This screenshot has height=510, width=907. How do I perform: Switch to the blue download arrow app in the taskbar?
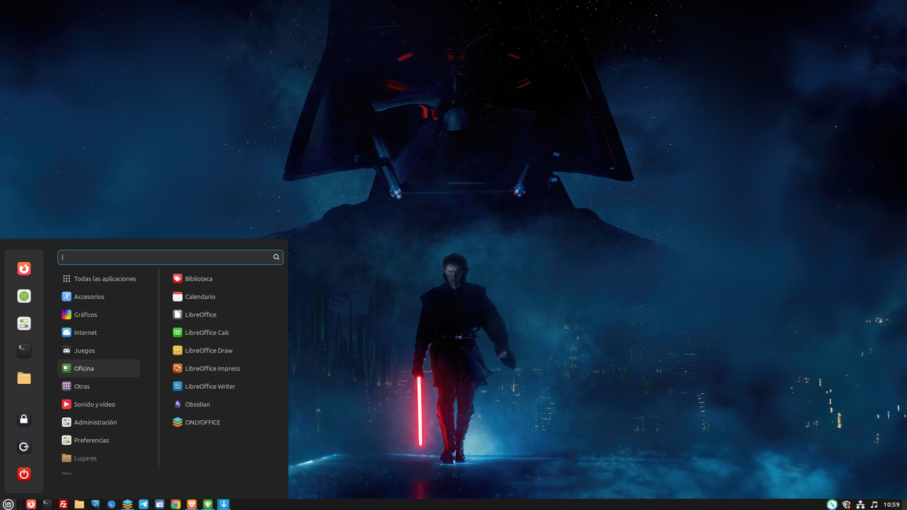pyautogui.click(x=224, y=504)
